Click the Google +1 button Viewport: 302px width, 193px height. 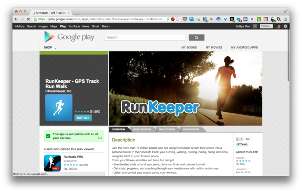(239, 139)
